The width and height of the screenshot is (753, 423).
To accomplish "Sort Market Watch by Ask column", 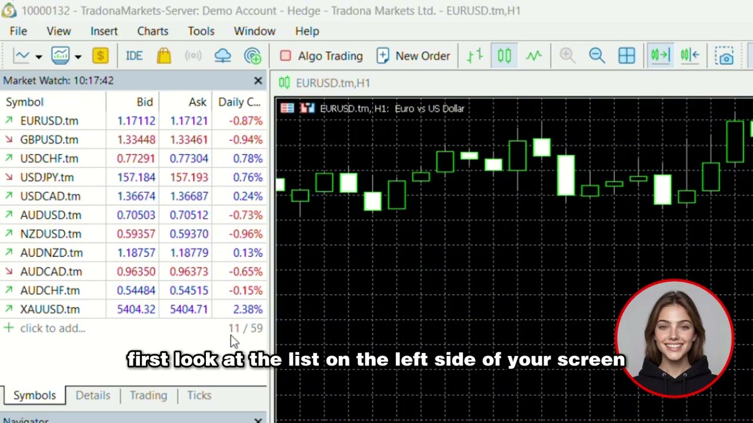I will pos(185,102).
